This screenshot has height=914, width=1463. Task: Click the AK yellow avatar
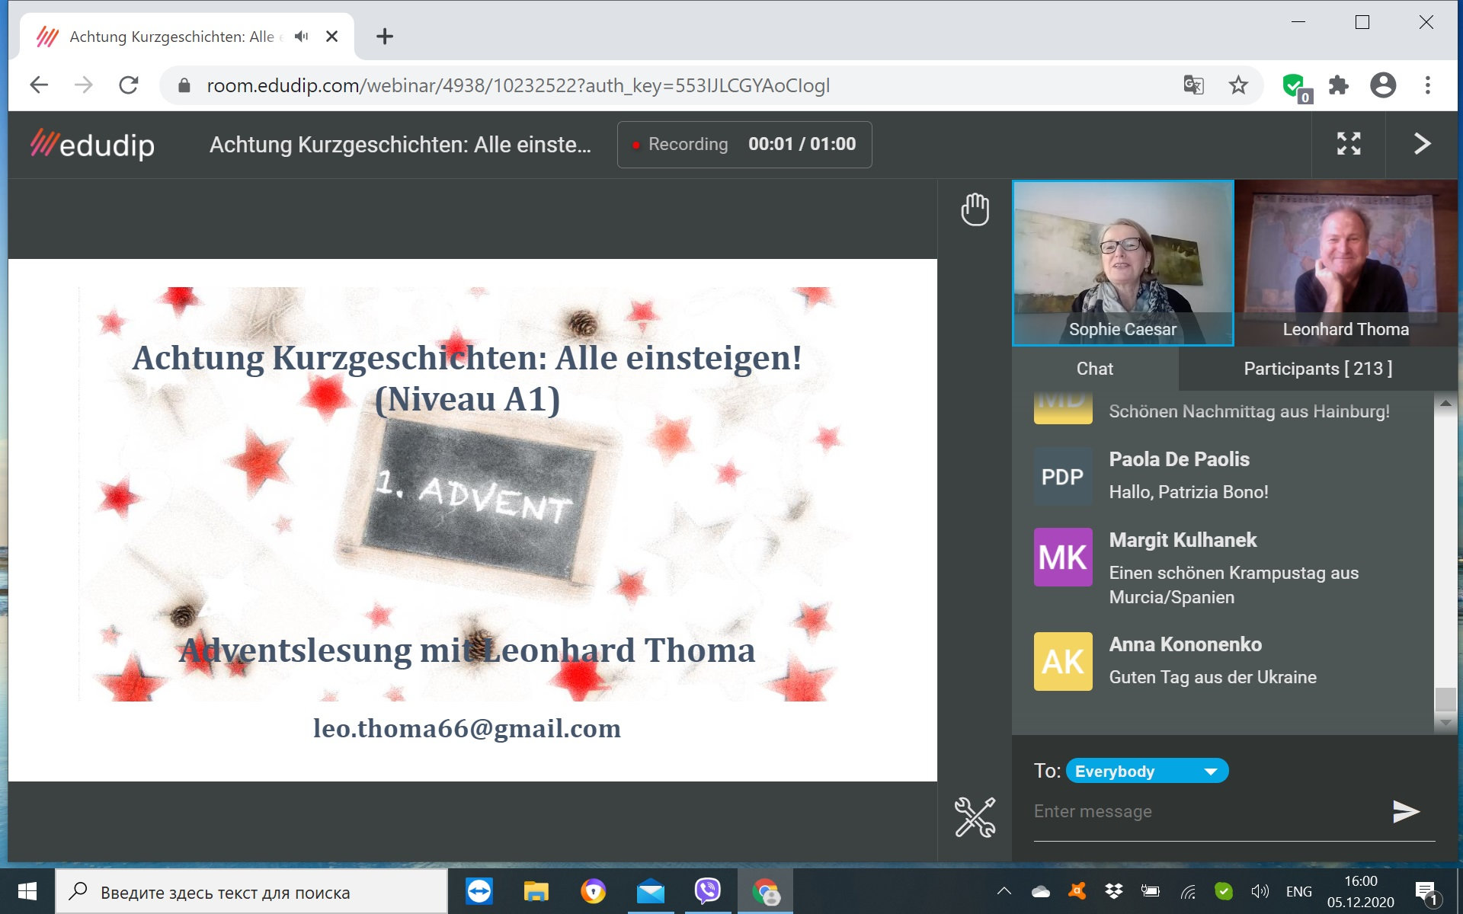(1063, 662)
